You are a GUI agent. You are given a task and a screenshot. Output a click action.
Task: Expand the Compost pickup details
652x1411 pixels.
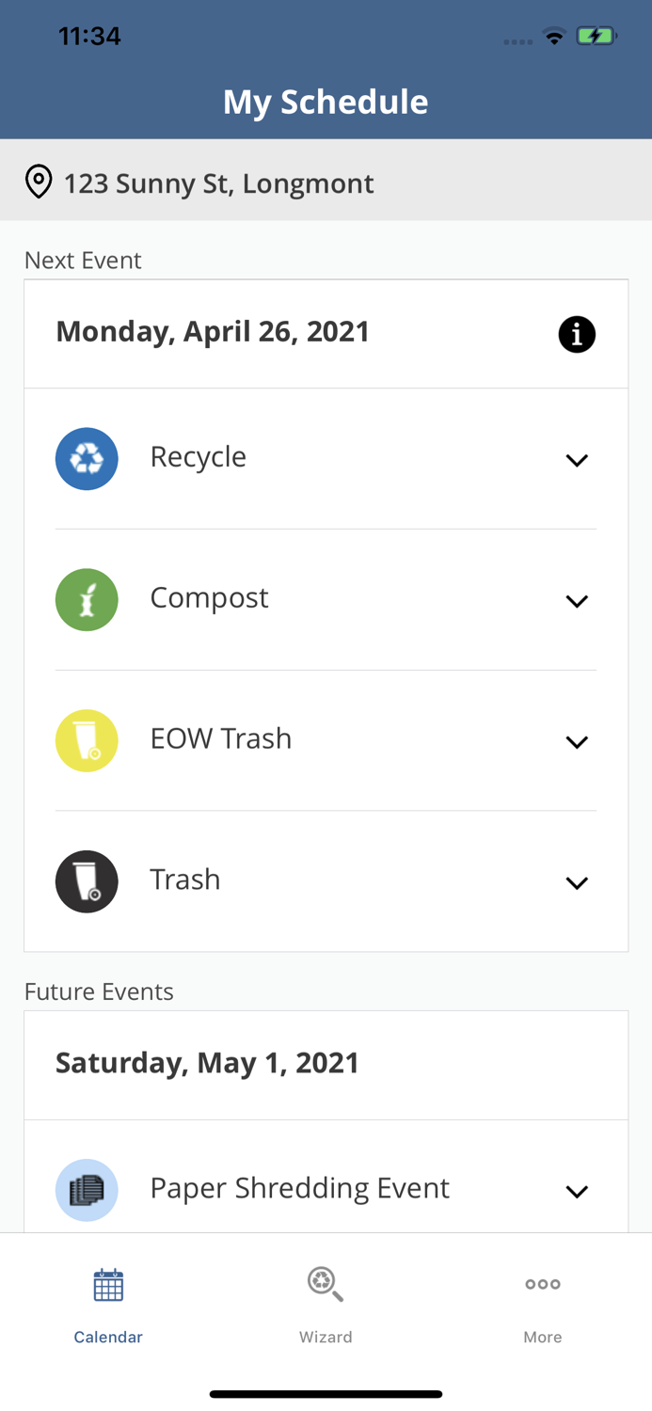(x=578, y=599)
